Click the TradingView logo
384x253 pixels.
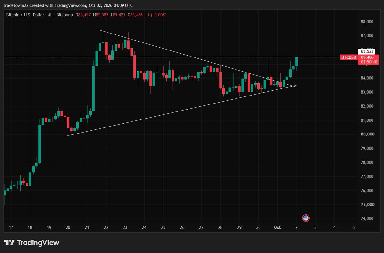point(32,242)
